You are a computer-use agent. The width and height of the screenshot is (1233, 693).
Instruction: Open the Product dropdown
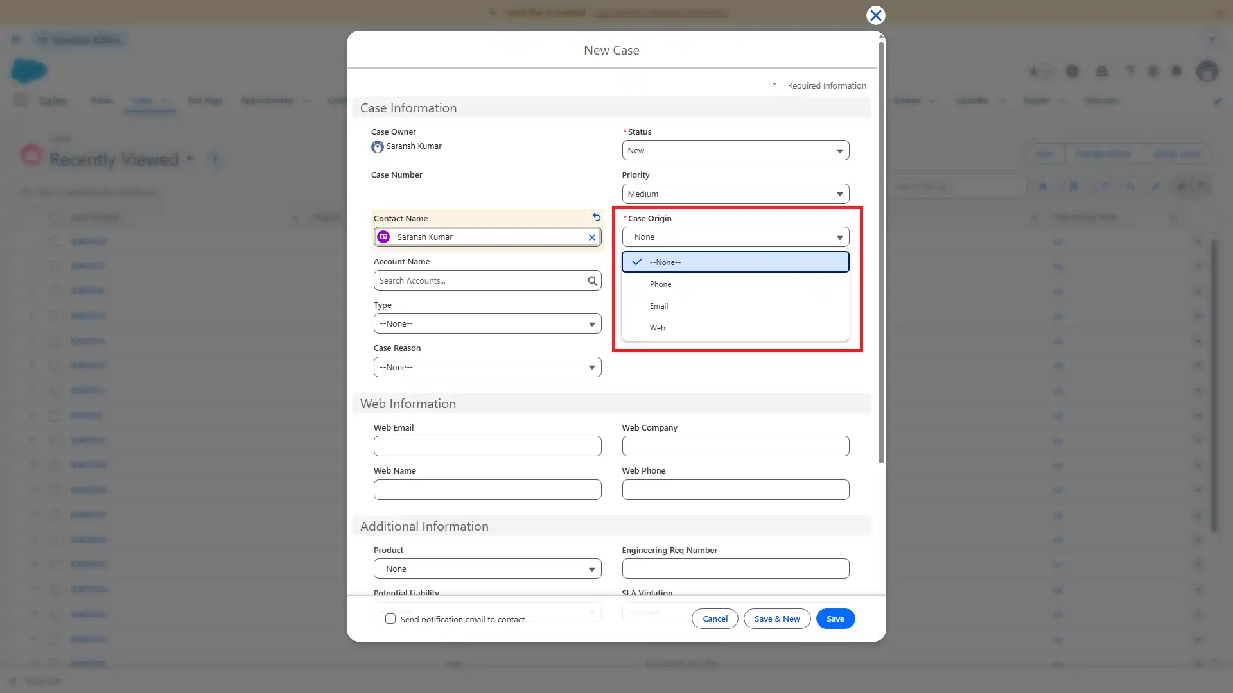pos(487,569)
